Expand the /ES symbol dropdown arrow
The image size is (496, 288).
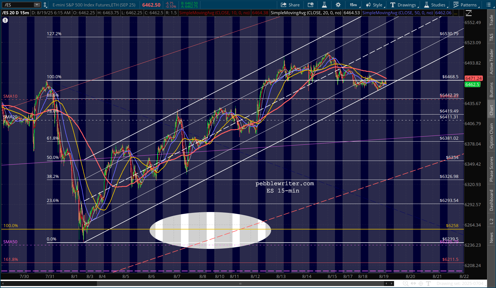[x=37, y=5]
